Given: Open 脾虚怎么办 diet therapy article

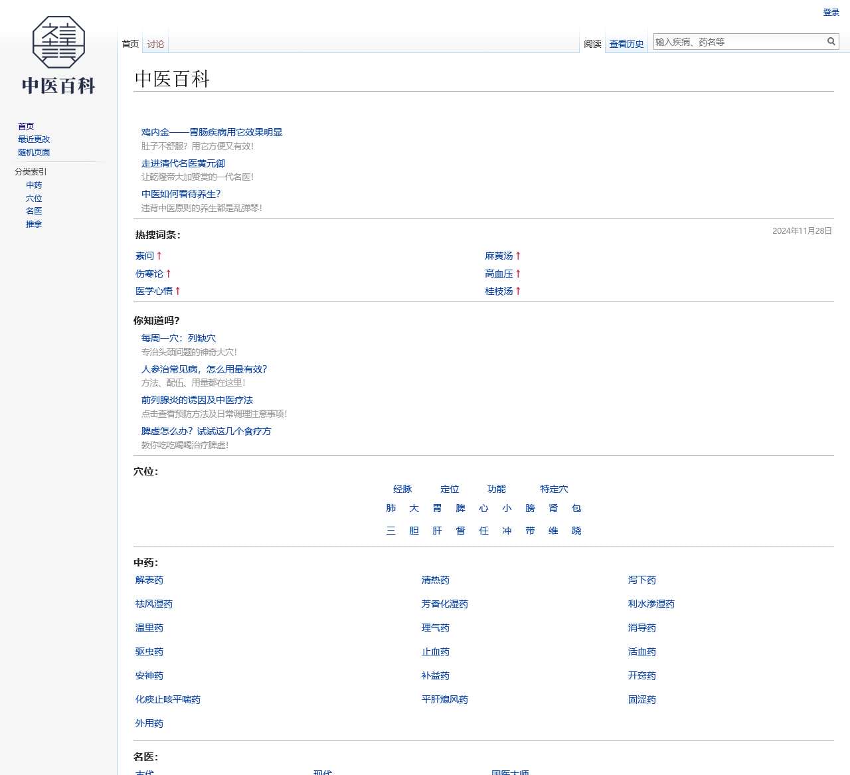Looking at the screenshot, I should click(x=206, y=431).
